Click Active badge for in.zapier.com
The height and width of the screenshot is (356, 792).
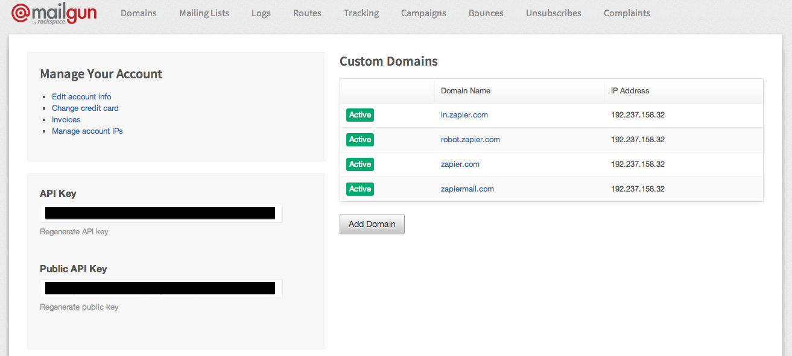tap(360, 114)
